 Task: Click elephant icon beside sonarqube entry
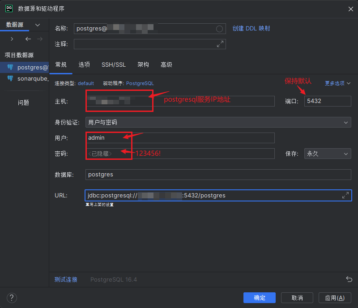coord(10,78)
